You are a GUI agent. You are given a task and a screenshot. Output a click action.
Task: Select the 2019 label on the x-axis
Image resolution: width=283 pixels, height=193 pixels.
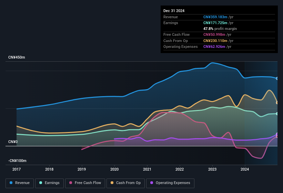tap(82, 169)
